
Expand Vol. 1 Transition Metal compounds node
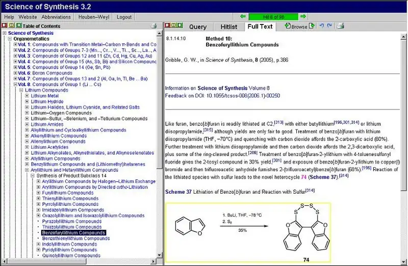tap(15, 44)
